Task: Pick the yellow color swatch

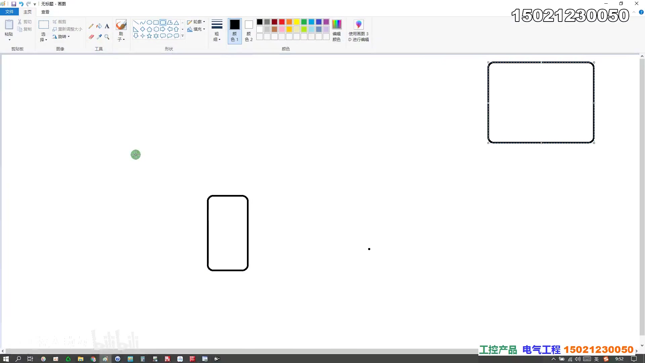Action: (297, 22)
